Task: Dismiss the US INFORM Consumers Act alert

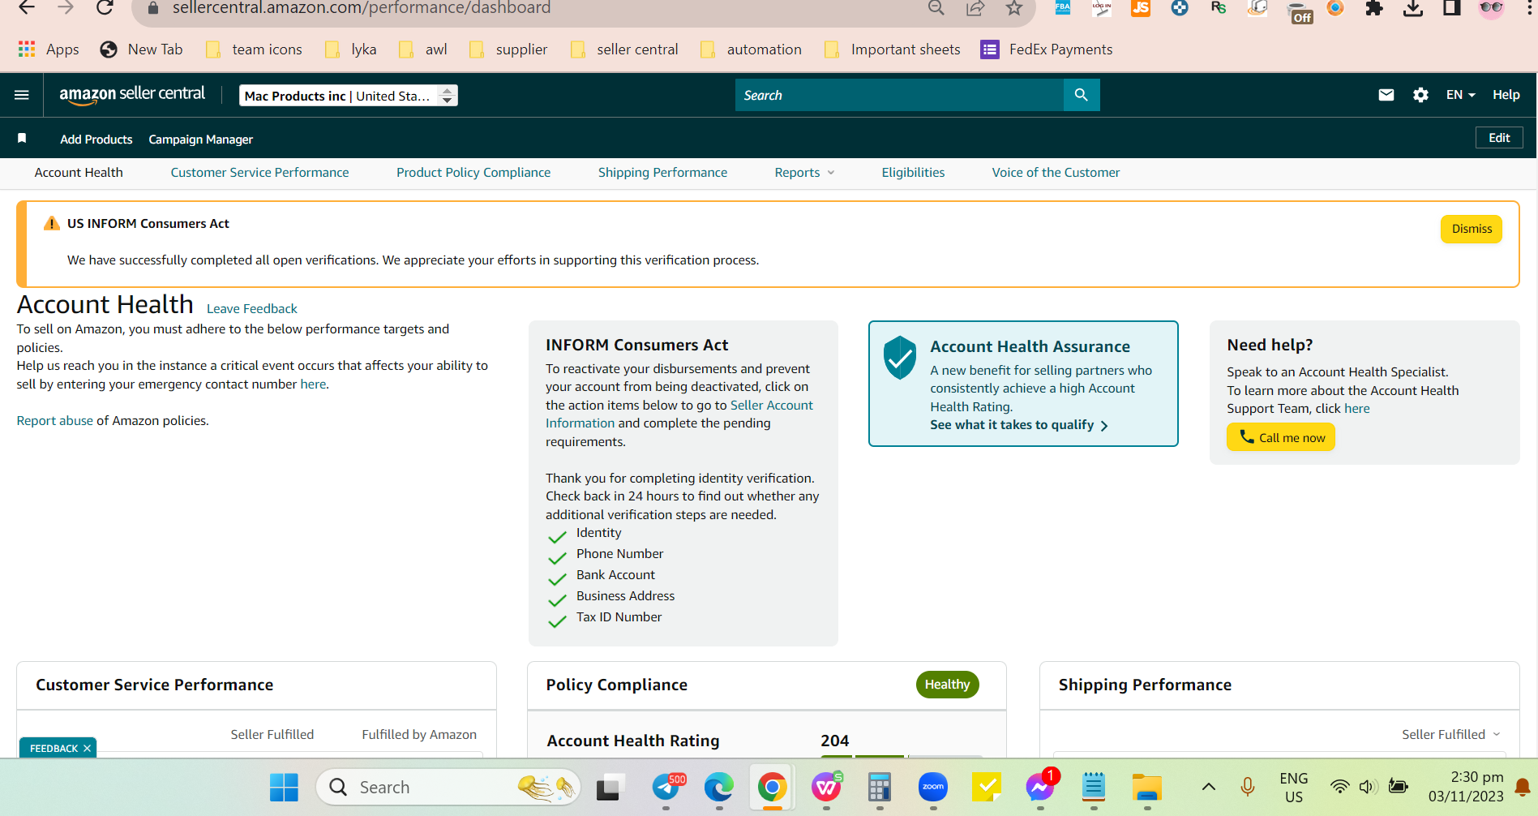Action: coord(1472,229)
